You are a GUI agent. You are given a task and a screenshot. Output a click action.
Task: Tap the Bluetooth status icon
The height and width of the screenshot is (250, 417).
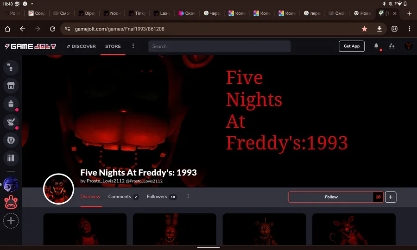tap(384, 4)
